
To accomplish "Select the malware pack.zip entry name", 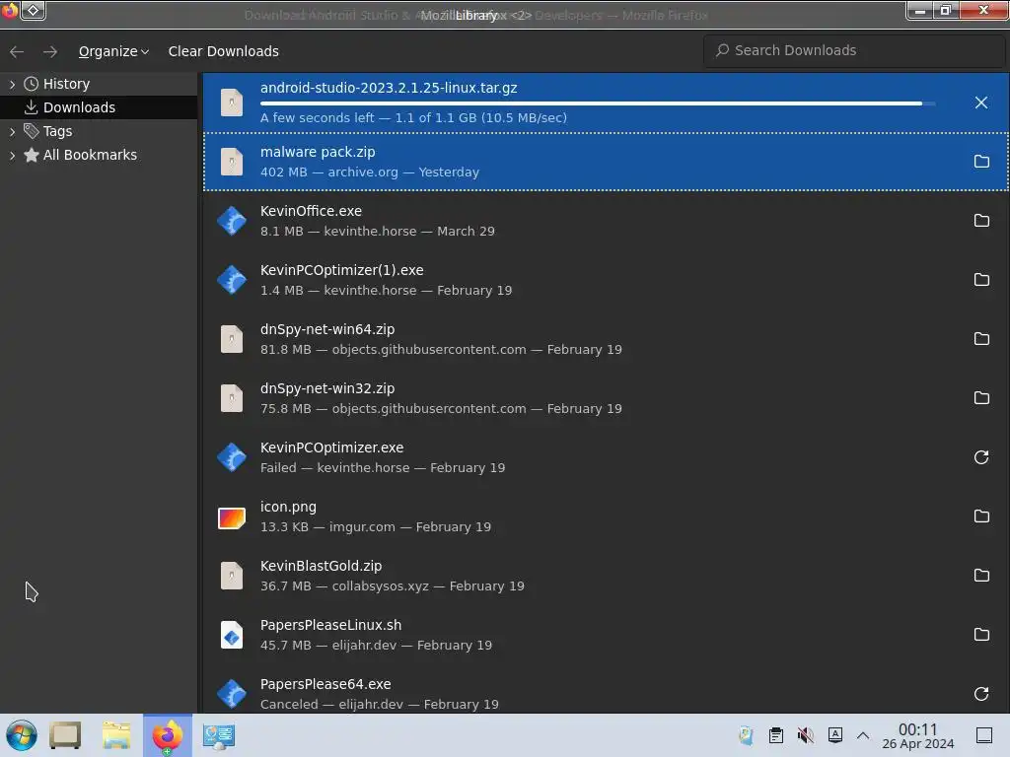I will click(x=318, y=152).
